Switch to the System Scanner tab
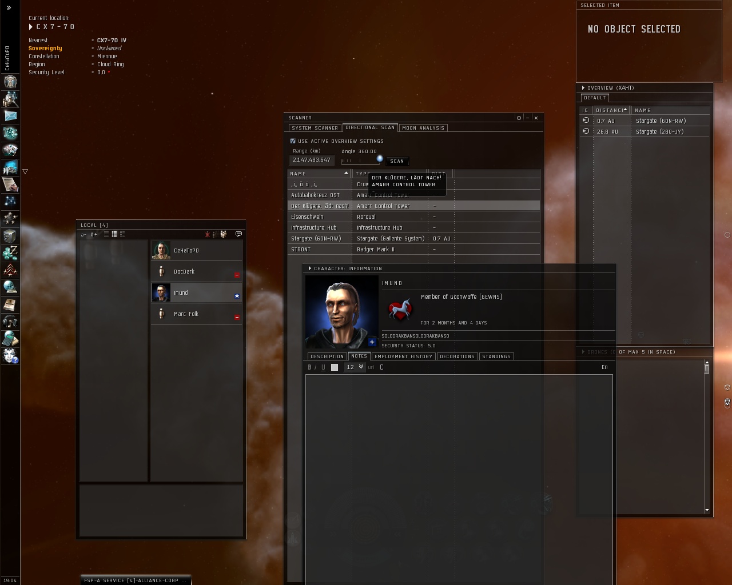The height and width of the screenshot is (585, 732). pyautogui.click(x=315, y=128)
